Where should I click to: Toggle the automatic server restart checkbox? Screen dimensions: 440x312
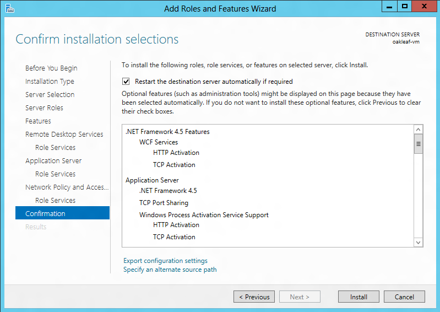(x=126, y=82)
